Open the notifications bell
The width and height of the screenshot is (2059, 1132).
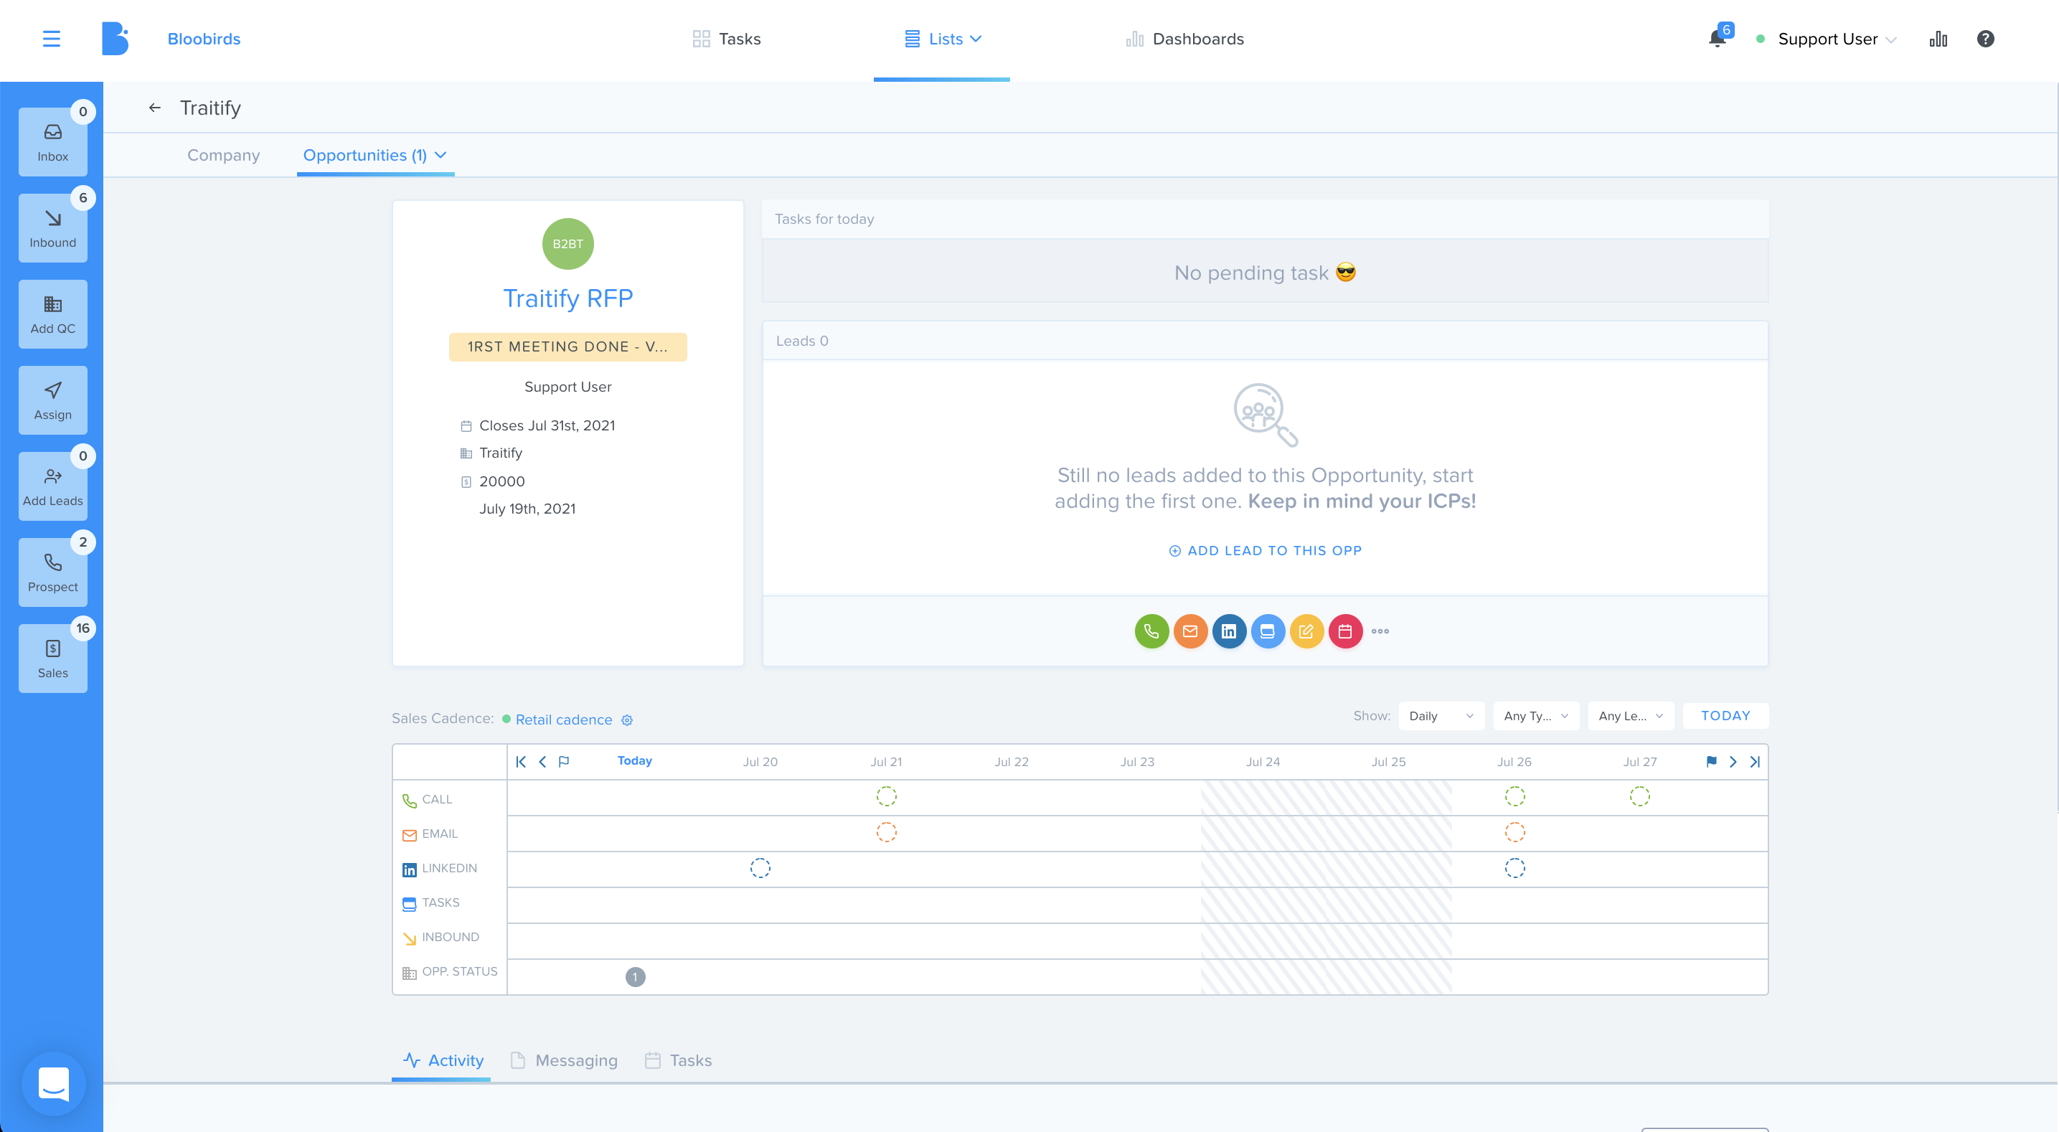tap(1716, 38)
